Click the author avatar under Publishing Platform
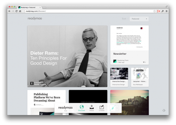This screenshot has height=125, width=176. click(x=35, y=105)
